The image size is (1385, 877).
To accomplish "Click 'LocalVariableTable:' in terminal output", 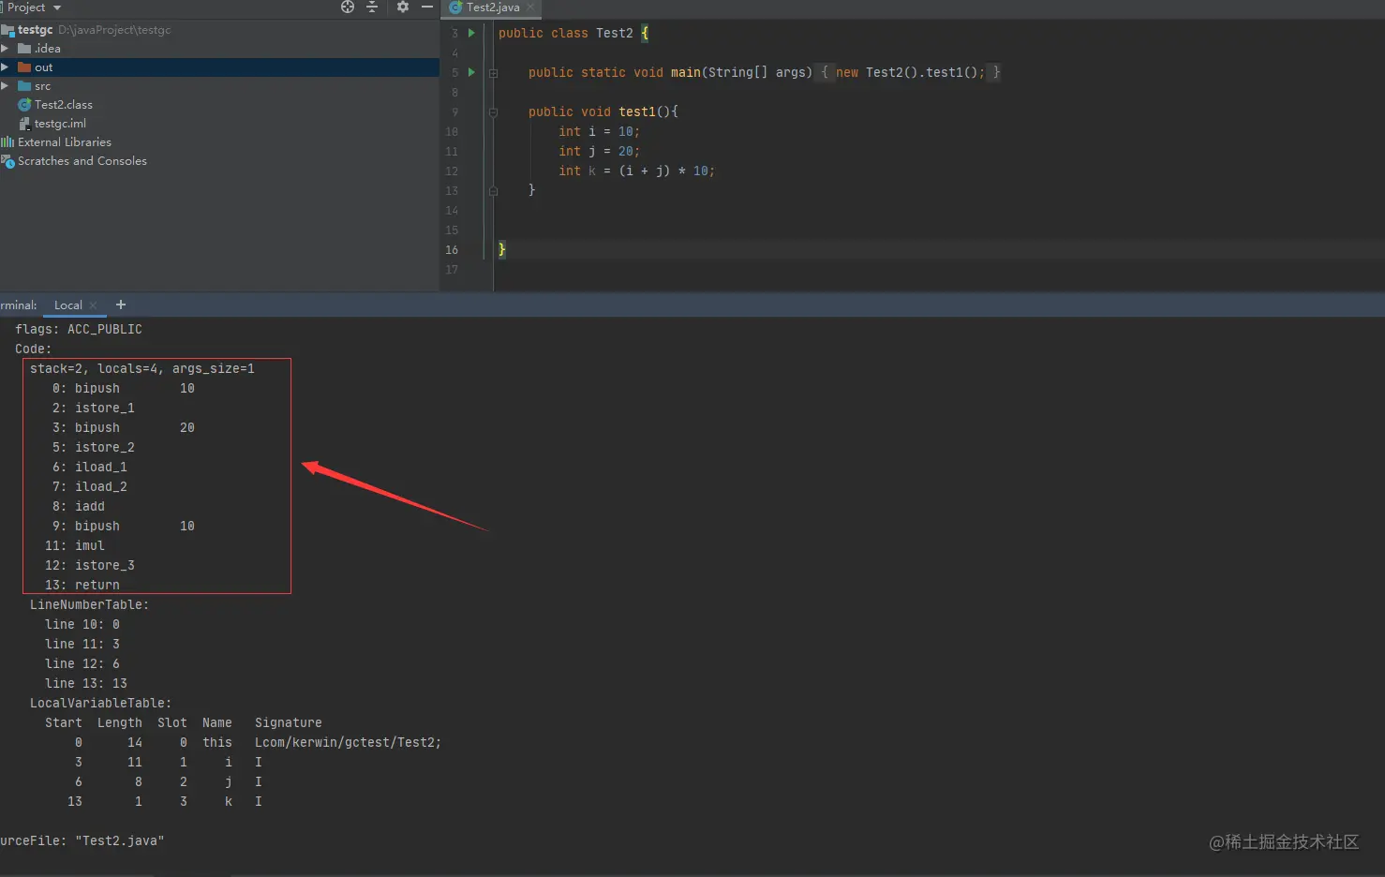I will [100, 704].
